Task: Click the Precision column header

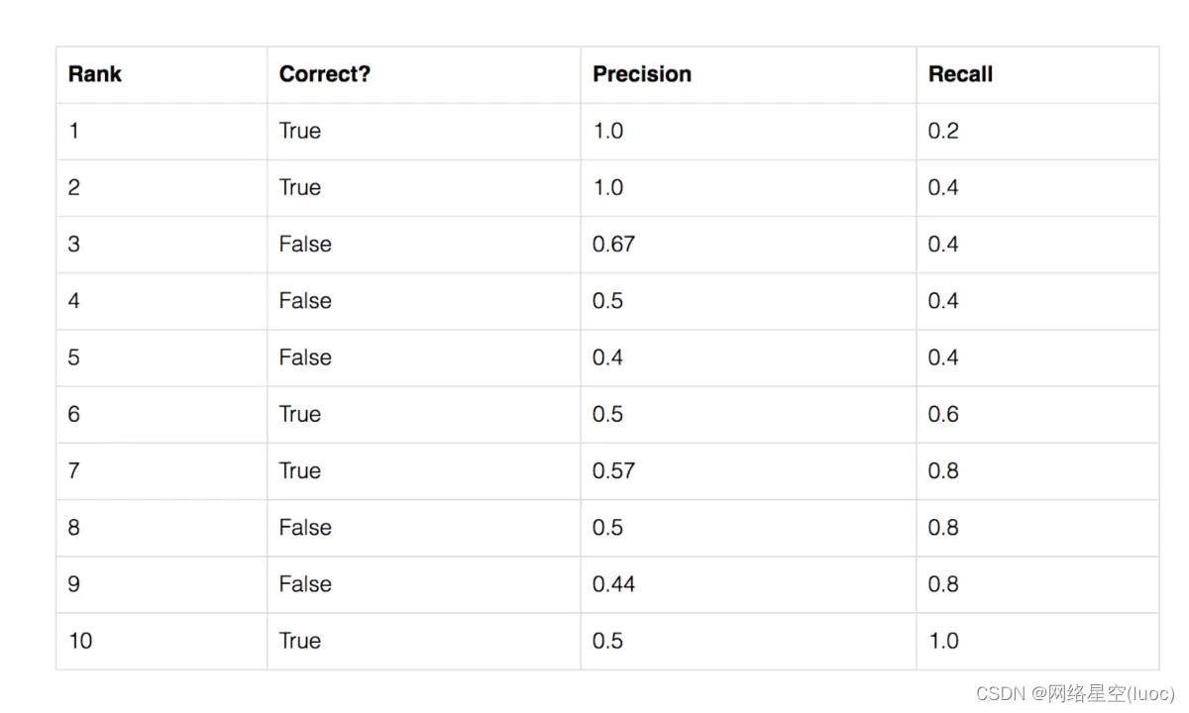Action: [x=641, y=74]
